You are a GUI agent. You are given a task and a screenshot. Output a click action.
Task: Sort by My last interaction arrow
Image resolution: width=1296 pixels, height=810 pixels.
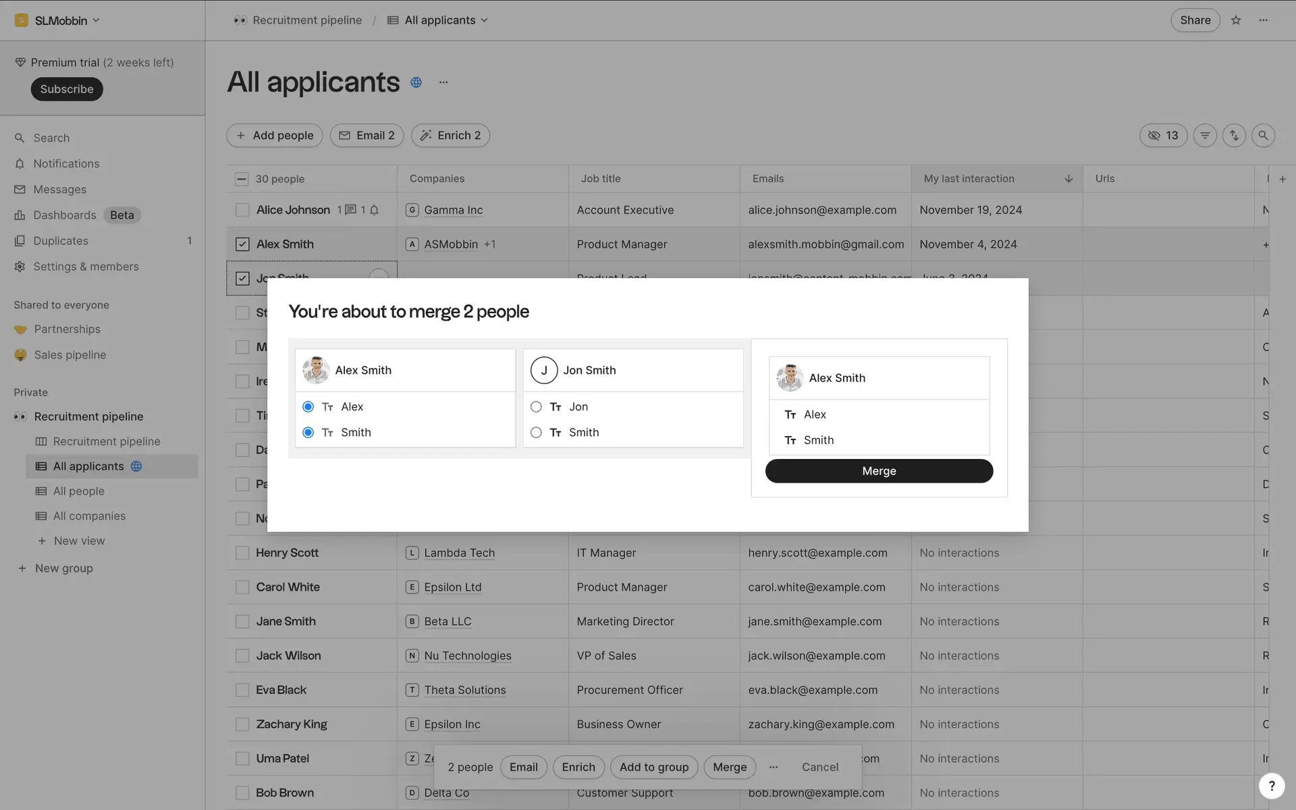[1069, 179]
